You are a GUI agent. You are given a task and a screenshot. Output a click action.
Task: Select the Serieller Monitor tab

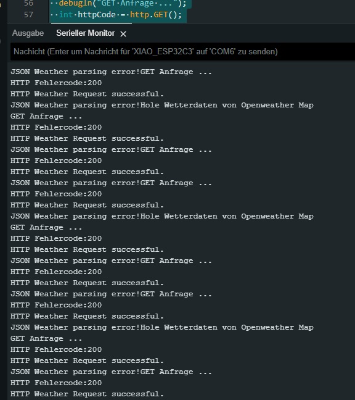(85, 33)
